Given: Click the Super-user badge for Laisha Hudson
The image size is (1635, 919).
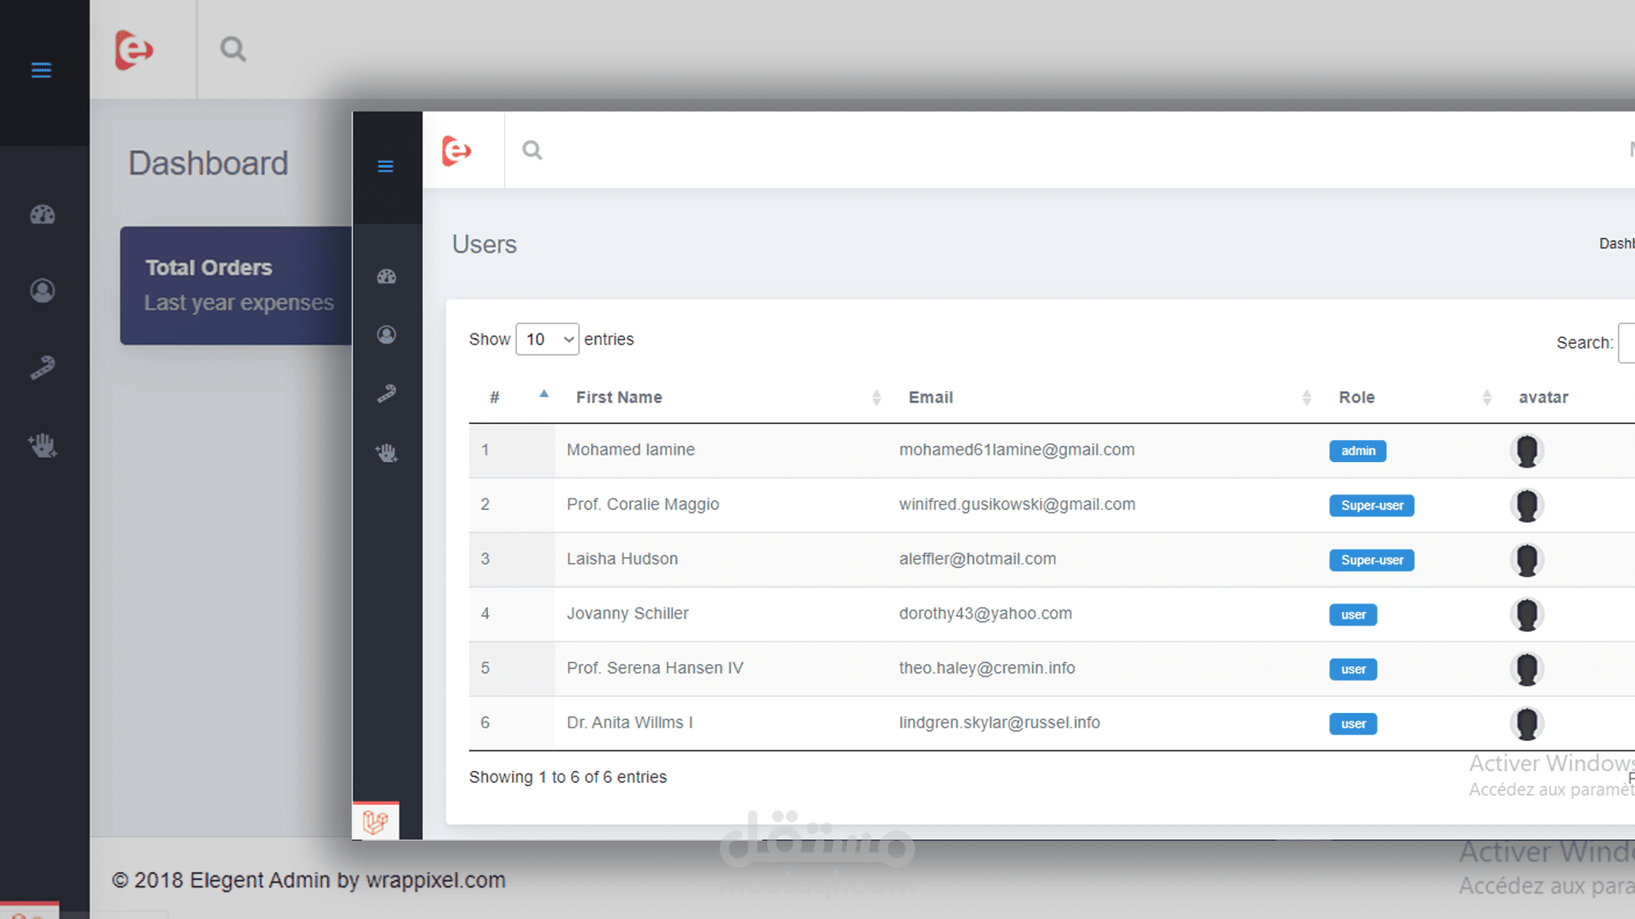Looking at the screenshot, I should (x=1371, y=560).
